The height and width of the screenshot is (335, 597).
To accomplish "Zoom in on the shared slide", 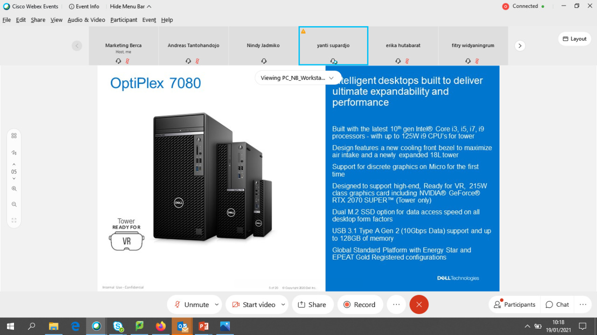I will (14, 189).
